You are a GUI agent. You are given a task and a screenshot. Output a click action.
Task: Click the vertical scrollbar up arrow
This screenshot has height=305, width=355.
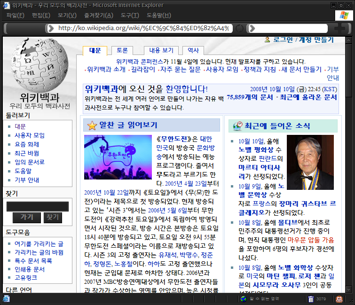(x=348, y=40)
